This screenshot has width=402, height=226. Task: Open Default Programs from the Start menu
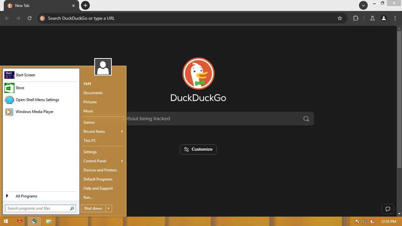coord(98,179)
